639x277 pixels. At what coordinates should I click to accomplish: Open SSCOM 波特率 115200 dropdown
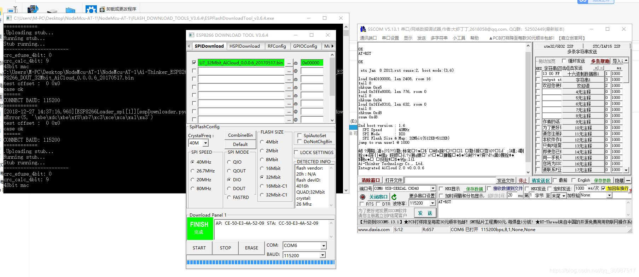point(432,203)
